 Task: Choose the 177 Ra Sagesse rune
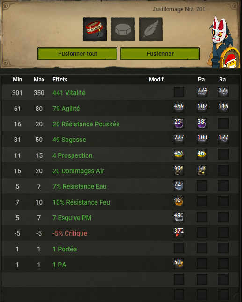click(223, 139)
